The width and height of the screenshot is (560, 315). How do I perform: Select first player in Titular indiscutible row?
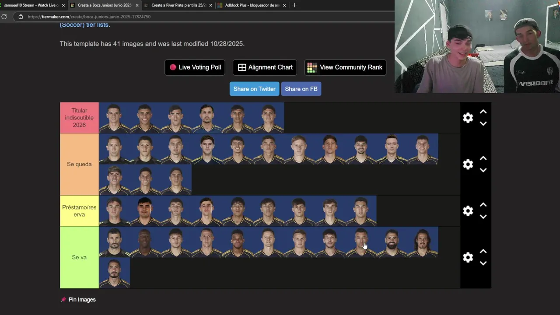114,118
